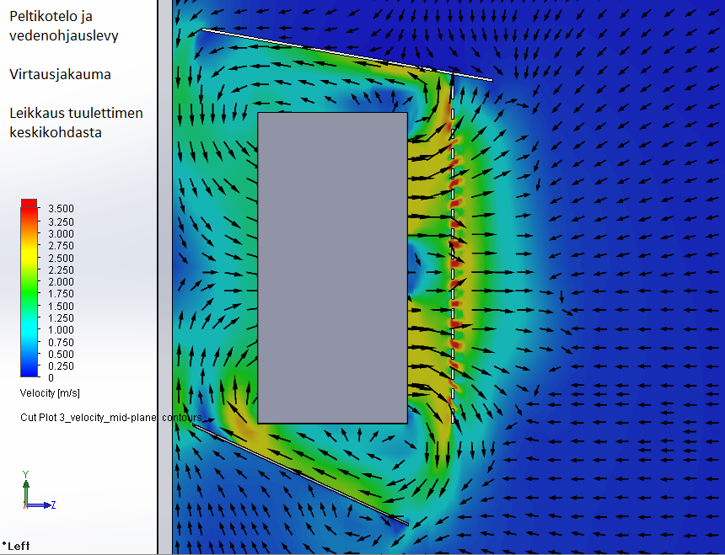Viewport: 725px width, 555px height.
Task: Select the lower angled deflector plate line
Action: pos(299,474)
